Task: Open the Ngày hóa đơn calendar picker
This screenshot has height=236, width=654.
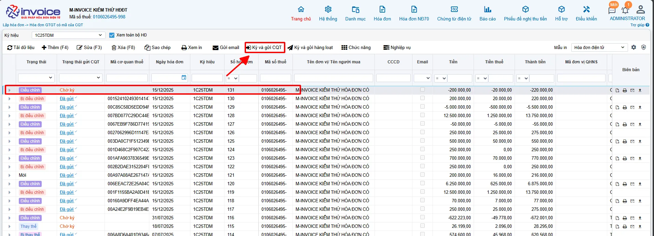Action: tap(184, 78)
